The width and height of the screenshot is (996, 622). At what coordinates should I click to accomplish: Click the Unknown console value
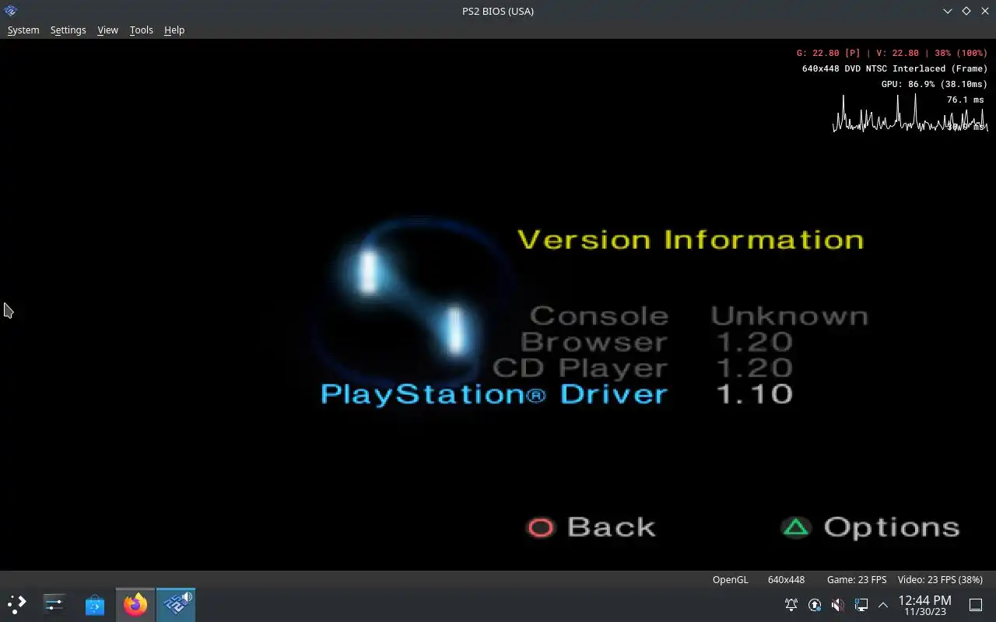point(790,316)
